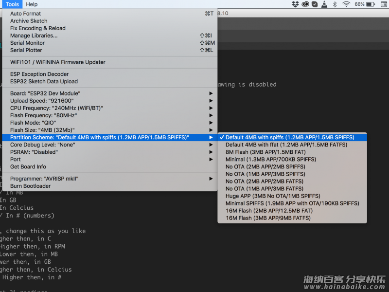Select Minimal SPIFFS (1.9MB APP with OTA)
The height and width of the screenshot is (292, 389).
click(292, 203)
